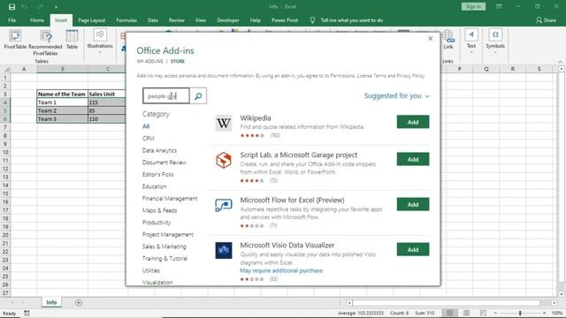Insert a PivotTable
Viewport: 566px width, 318px height.
click(15, 39)
